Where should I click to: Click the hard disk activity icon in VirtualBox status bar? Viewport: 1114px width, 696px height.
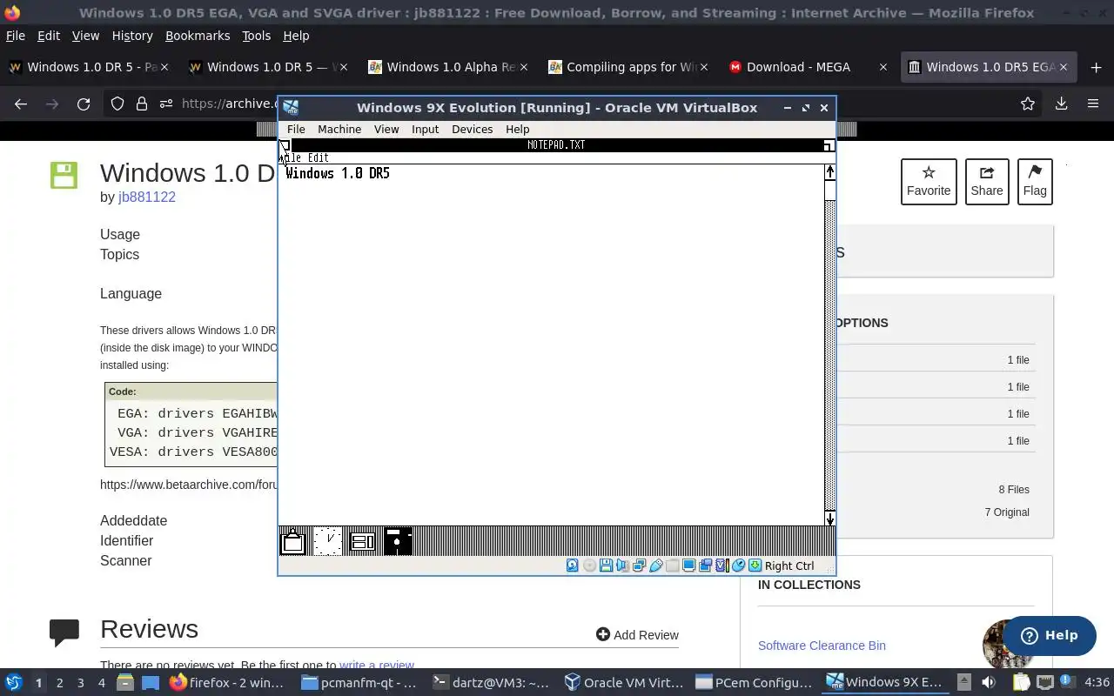click(x=573, y=565)
